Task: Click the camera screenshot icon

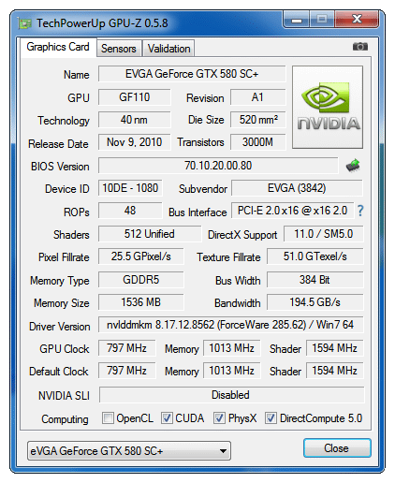Action: [360, 47]
